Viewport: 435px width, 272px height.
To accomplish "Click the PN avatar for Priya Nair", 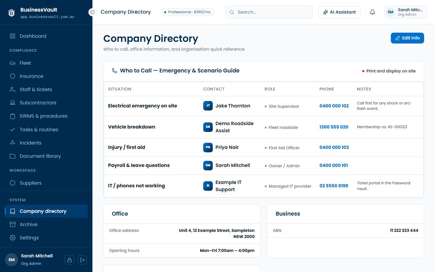I will pos(208,148).
